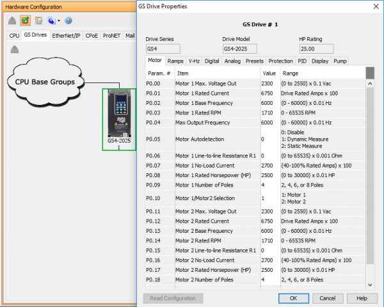Select the GS4-2025 drive image
Image resolution: width=384 pixels, height=307 pixels.
119,116
